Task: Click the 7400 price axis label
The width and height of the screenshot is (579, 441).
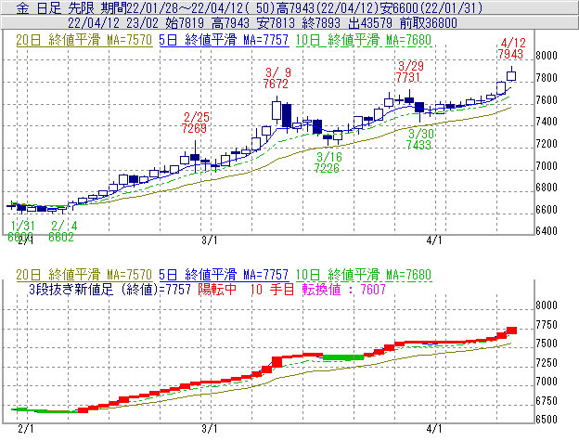Action: pyautogui.click(x=547, y=122)
